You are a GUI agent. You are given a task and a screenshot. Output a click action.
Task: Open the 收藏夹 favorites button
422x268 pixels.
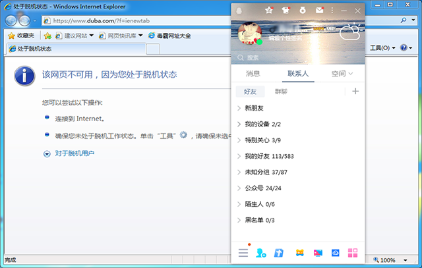click(21, 36)
